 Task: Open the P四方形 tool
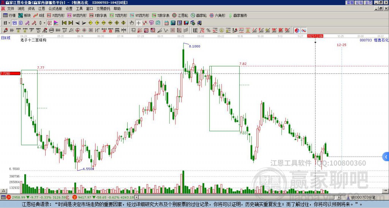56,15
